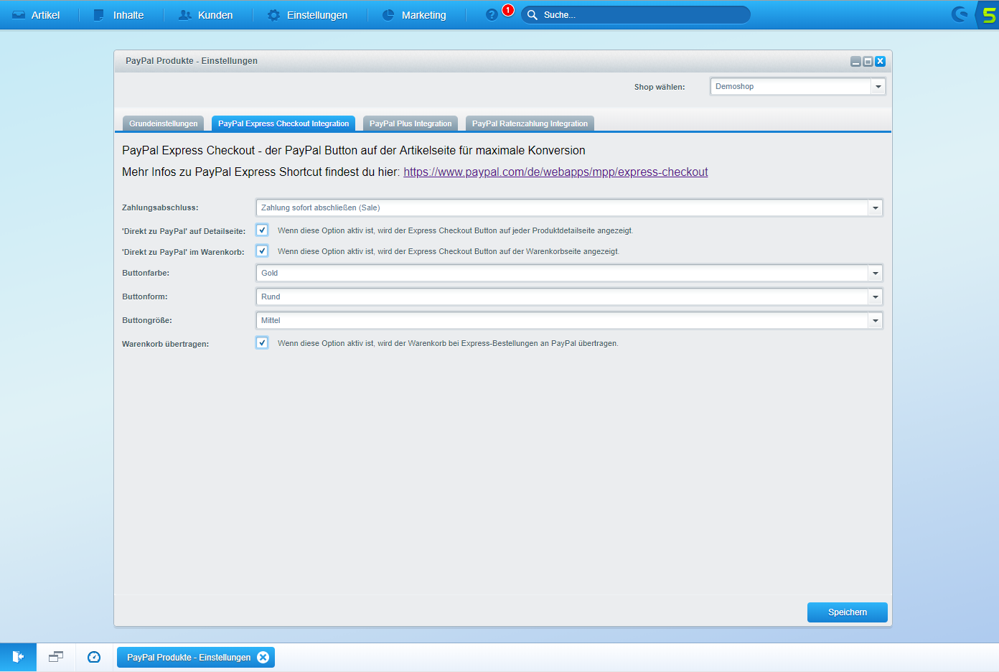This screenshot has width=999, height=672.
Task: Close the PayPal Produkte taskbar entry
Action: (263, 658)
